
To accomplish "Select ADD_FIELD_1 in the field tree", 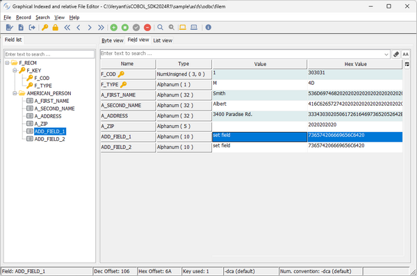I will point(50,131).
